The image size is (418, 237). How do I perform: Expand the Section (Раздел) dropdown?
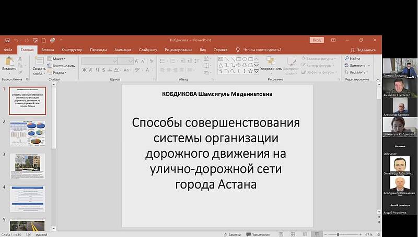[59, 73]
